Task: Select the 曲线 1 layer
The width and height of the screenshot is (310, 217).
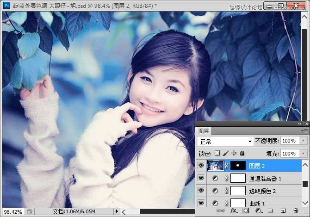Action: pyautogui.click(x=257, y=203)
